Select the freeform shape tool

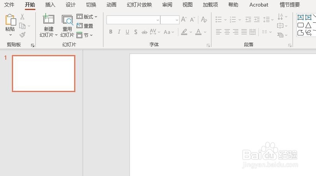(301, 33)
